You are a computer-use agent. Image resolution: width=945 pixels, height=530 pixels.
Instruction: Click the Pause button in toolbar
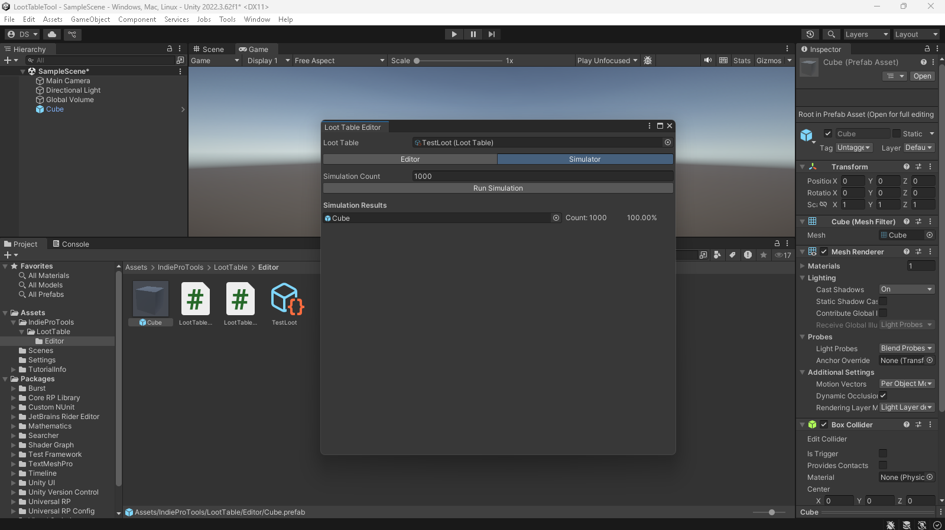tap(473, 34)
